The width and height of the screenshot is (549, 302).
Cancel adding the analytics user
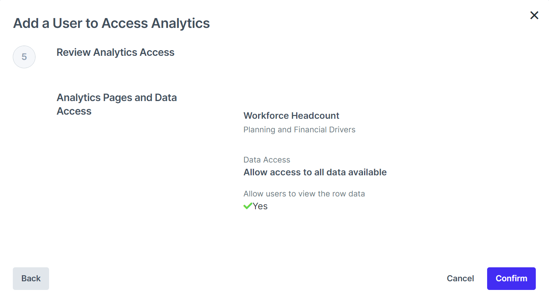pos(460,279)
